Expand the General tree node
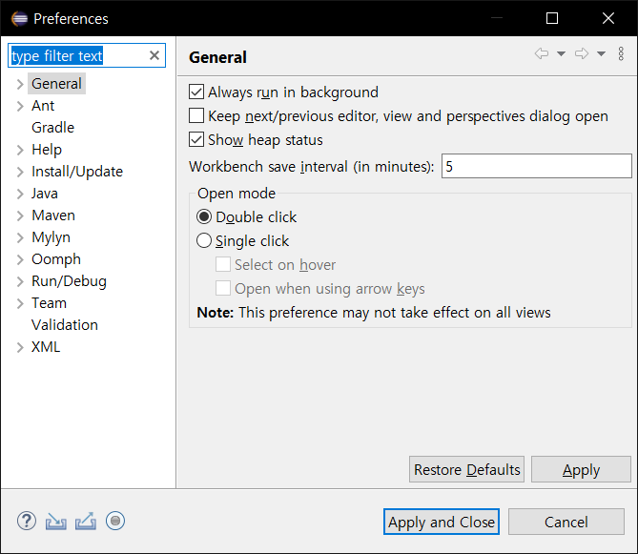638x554 pixels. click(x=20, y=84)
